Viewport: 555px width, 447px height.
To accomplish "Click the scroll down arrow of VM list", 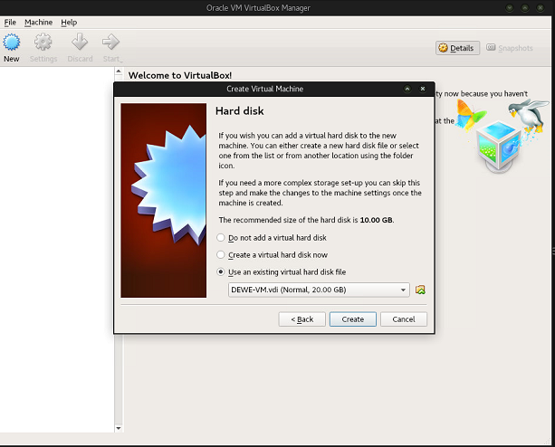I will coord(119,428).
